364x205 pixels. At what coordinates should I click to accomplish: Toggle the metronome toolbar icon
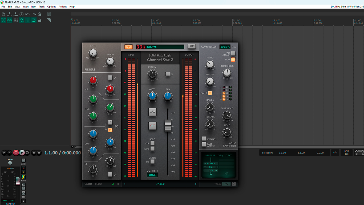point(40,14)
